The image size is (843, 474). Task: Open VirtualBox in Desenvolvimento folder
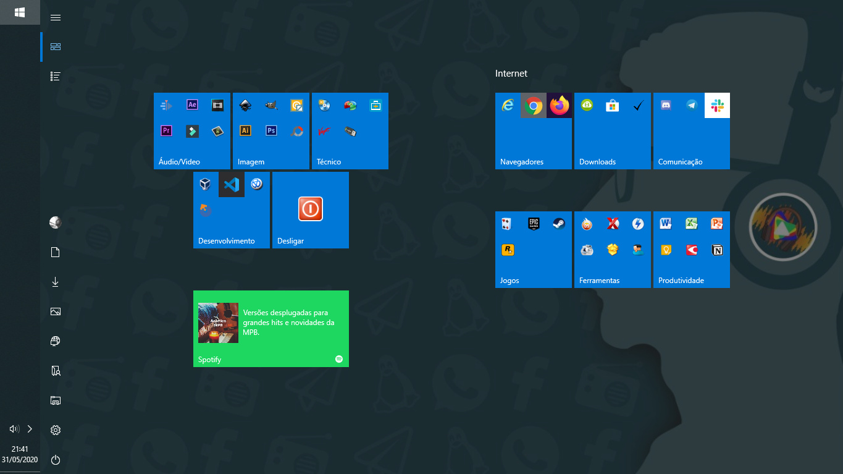pos(206,184)
